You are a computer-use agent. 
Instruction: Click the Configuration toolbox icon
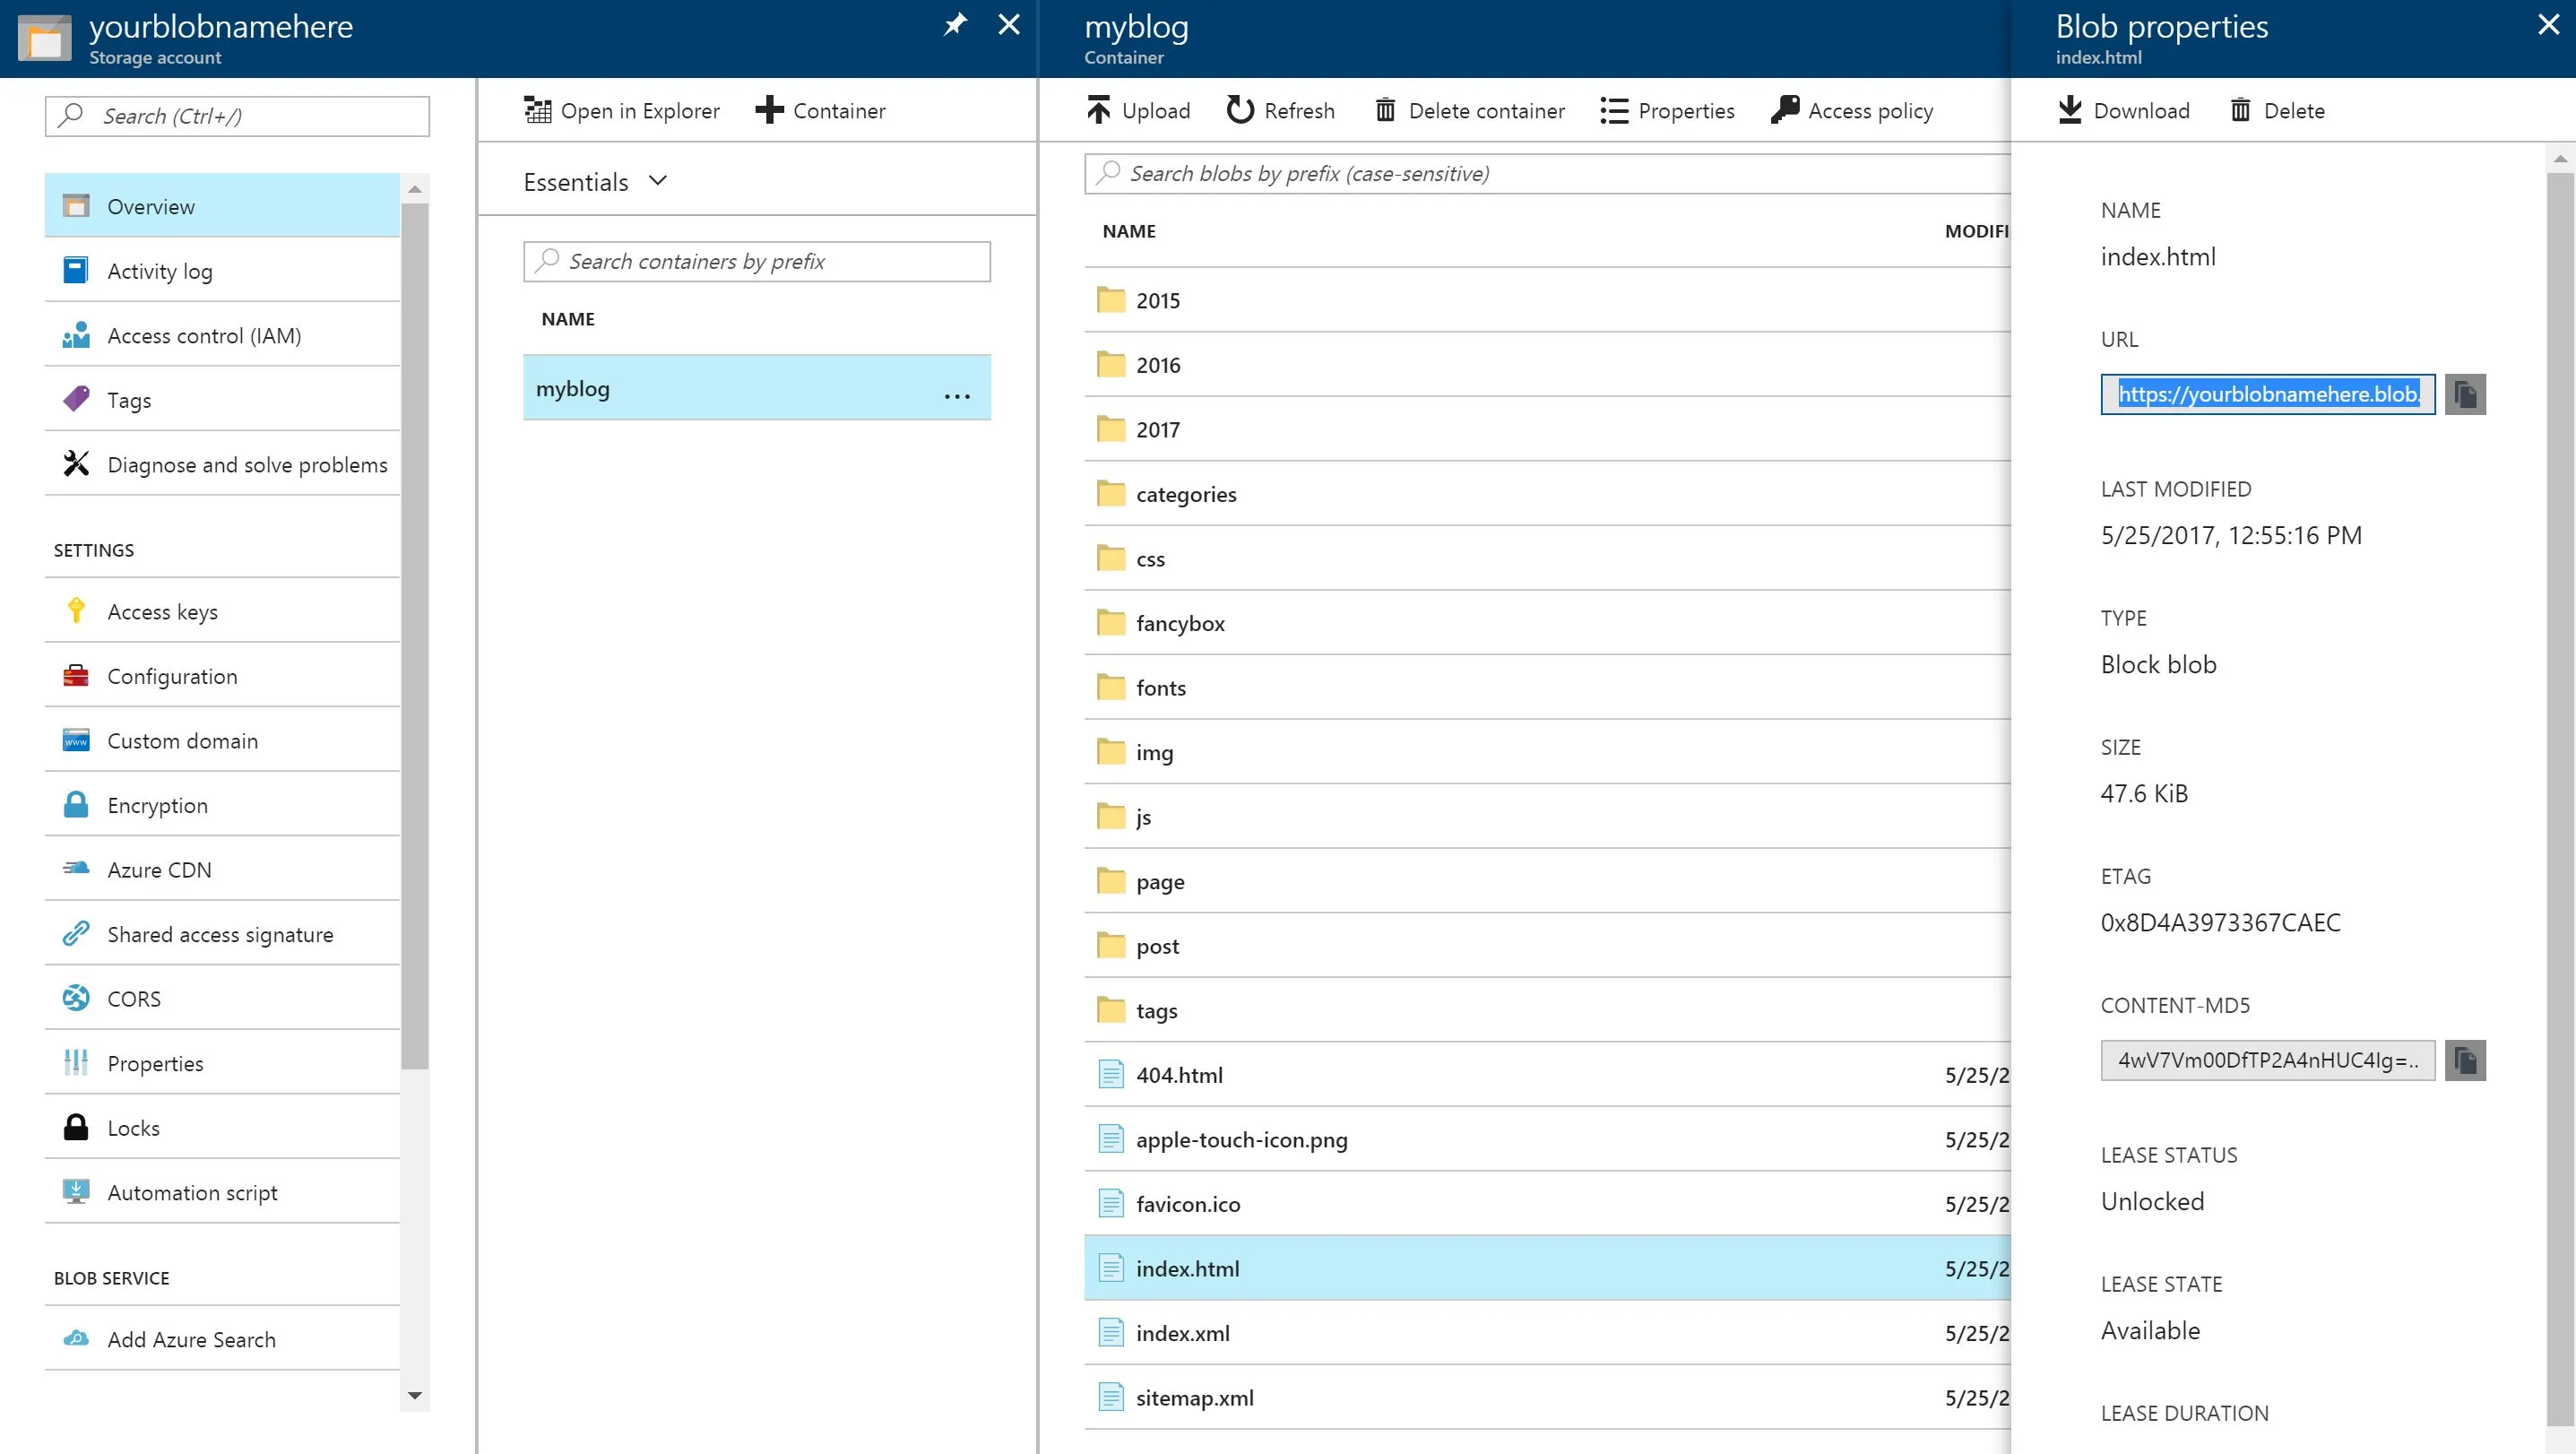click(x=76, y=676)
